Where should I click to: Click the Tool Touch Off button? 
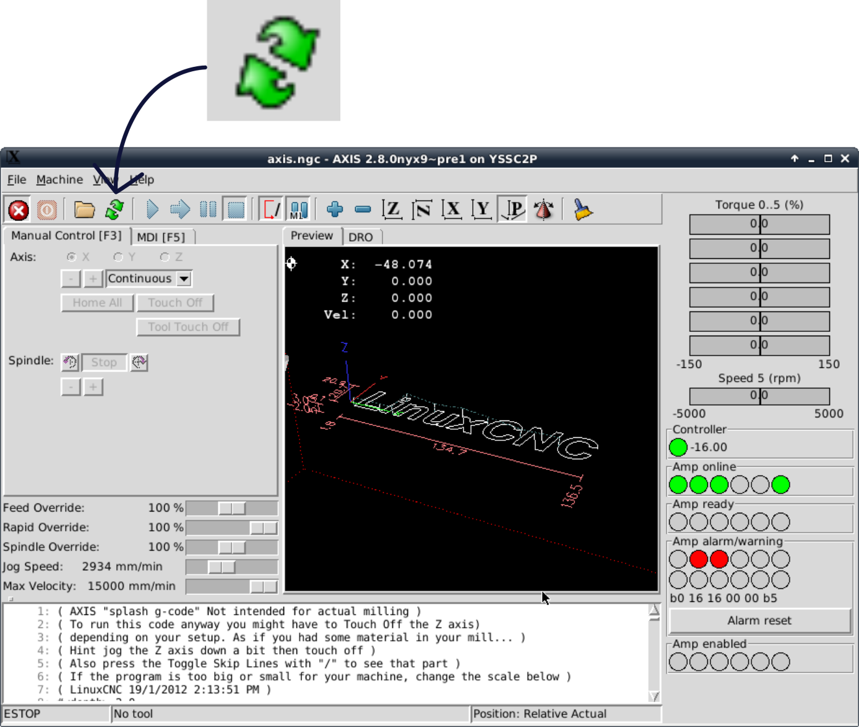click(x=188, y=326)
